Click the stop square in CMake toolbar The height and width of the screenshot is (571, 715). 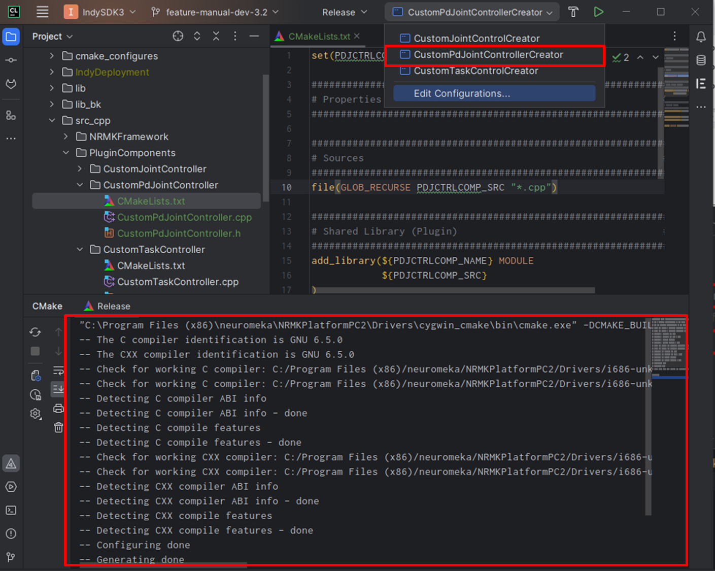coord(35,351)
